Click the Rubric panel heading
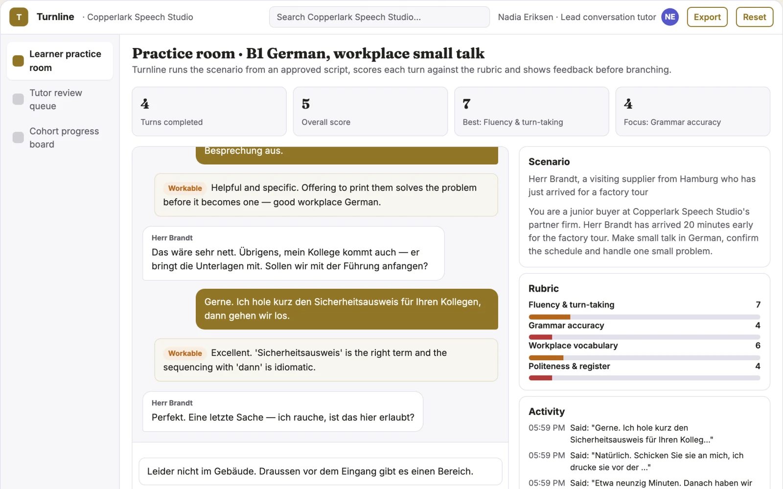The image size is (783, 489). [544, 289]
